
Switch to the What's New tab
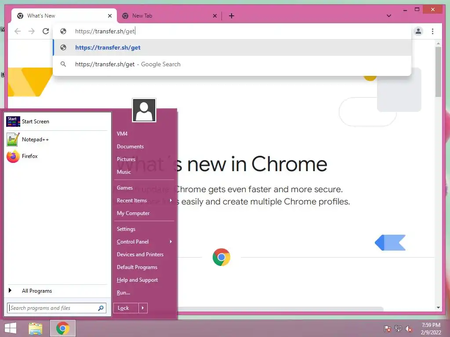coord(64,16)
